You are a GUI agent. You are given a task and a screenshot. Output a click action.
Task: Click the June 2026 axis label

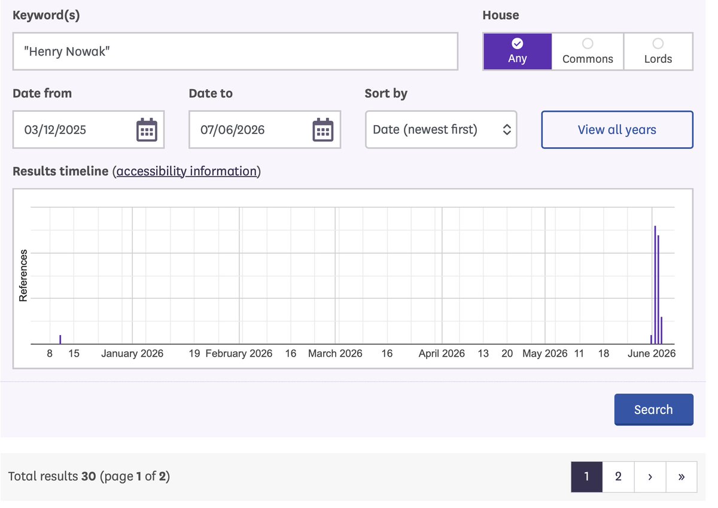[652, 354]
